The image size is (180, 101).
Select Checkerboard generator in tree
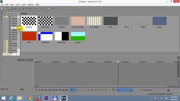click(14, 19)
